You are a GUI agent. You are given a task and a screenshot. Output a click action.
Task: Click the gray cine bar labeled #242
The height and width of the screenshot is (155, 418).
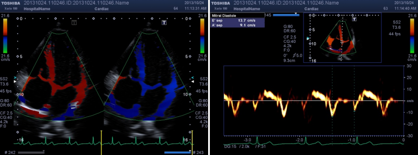point(31,152)
